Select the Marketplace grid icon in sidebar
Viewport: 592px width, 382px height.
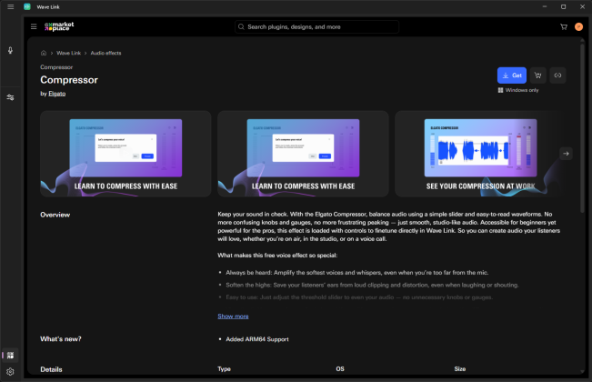(x=10, y=355)
